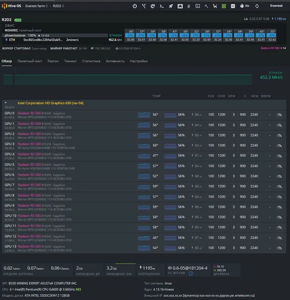Switch to the Полетный лист tab
This screenshot has height=300, width=290.
point(30,61)
